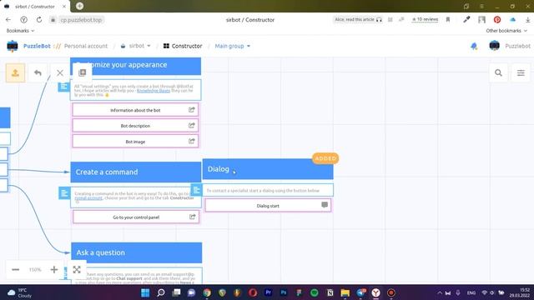Click the Information about the bot button
534x300 pixels.
tap(135, 110)
